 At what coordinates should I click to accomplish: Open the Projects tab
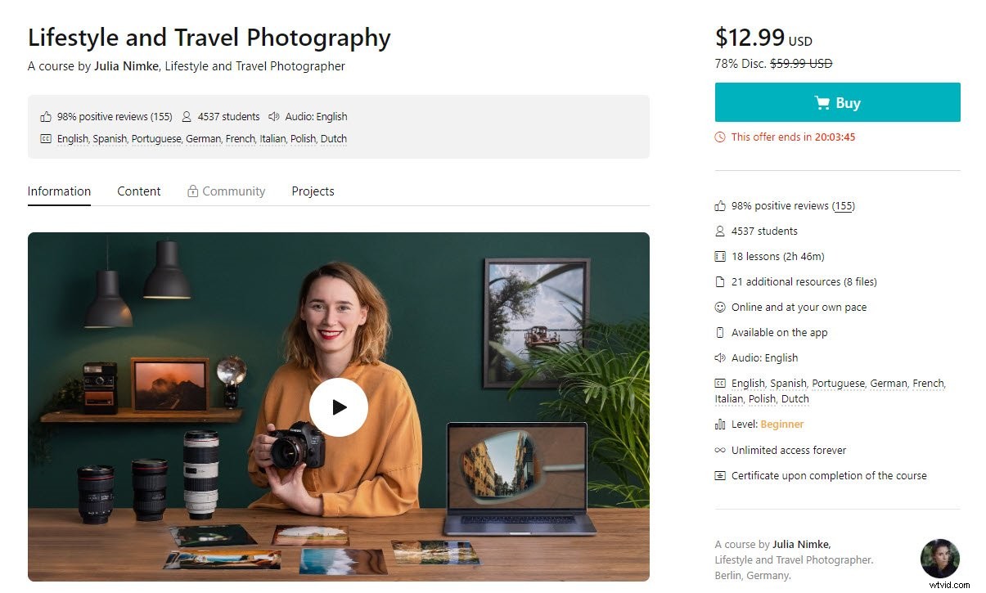tap(313, 191)
